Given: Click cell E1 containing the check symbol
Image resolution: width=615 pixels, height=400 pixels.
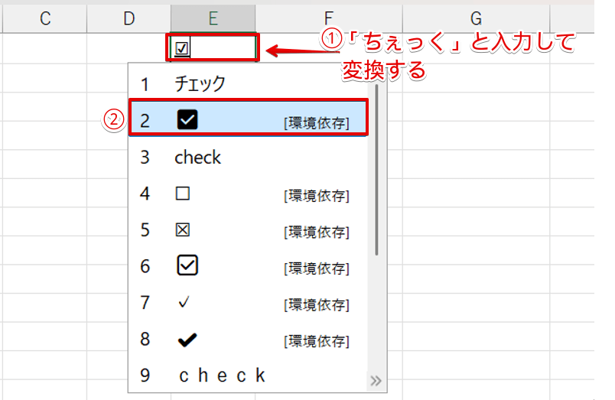Looking at the screenshot, I should 213,48.
